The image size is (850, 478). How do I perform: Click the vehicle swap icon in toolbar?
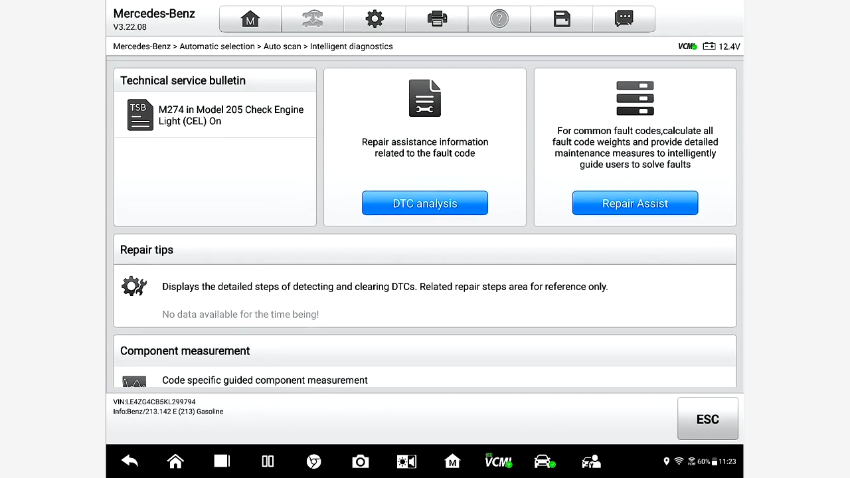(x=312, y=19)
